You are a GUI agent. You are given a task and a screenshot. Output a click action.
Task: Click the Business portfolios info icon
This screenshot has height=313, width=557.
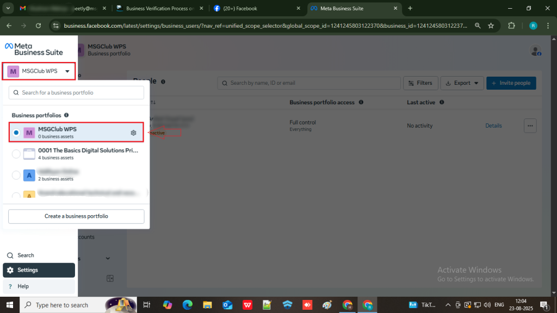point(66,115)
